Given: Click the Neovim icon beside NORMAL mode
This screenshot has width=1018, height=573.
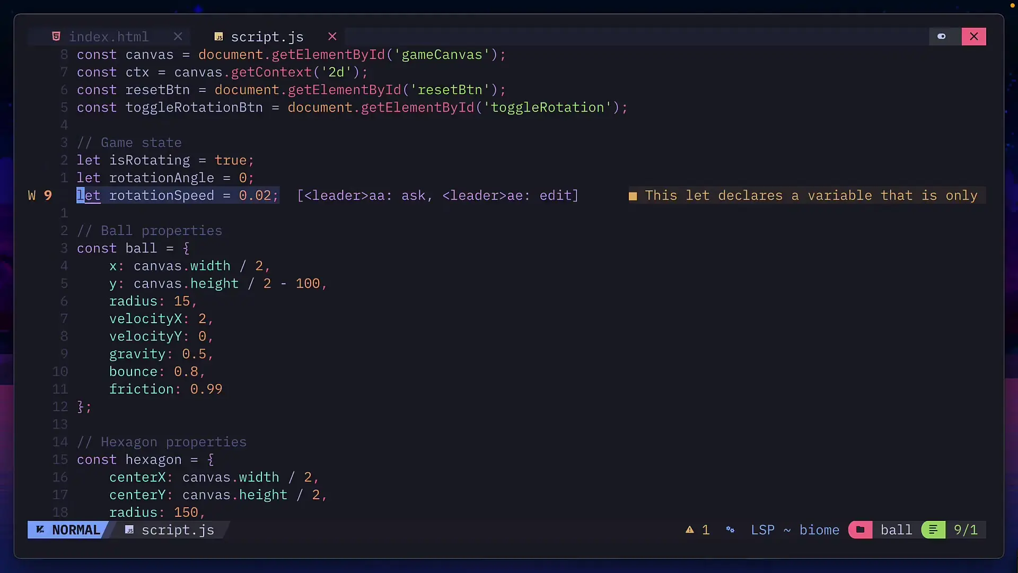Looking at the screenshot, I should pos(40,529).
